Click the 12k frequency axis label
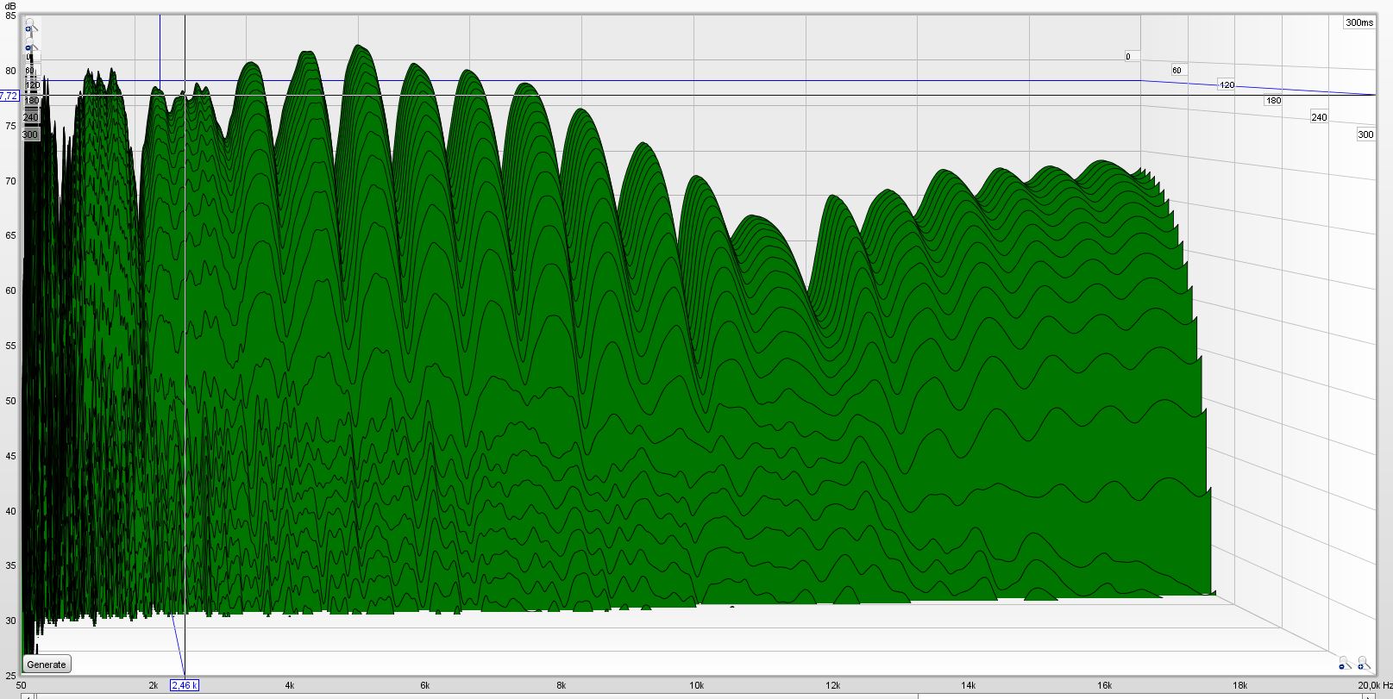Screen dimensions: 1393x699 click(832, 686)
